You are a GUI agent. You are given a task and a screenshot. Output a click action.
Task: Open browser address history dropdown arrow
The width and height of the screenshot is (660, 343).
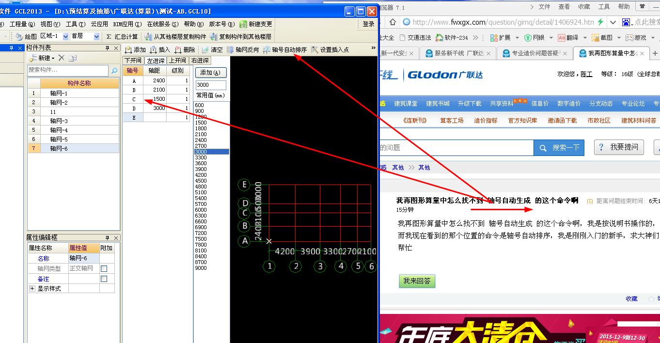coord(613,22)
